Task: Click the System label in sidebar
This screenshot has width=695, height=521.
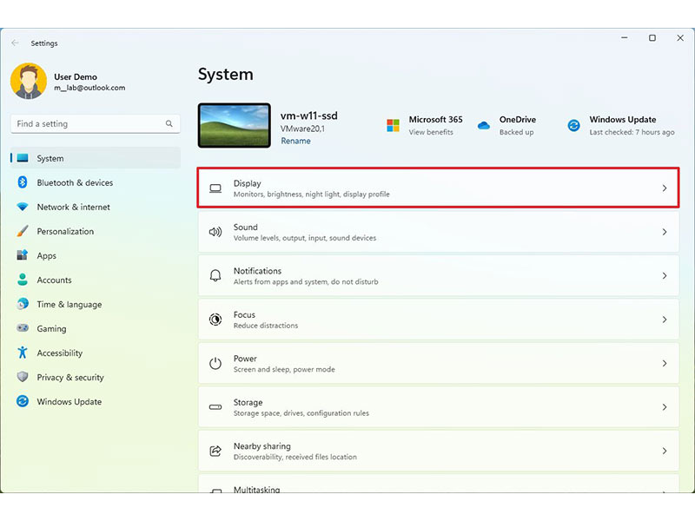Action: [x=50, y=159]
